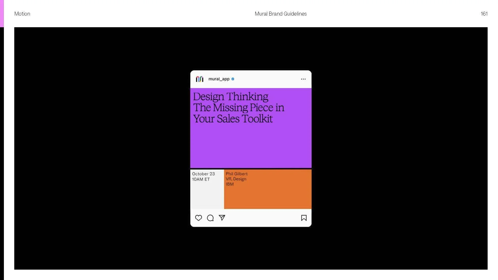Click the Mural logo avatar in the post
Image resolution: width=498 pixels, height=280 pixels.
199,79
